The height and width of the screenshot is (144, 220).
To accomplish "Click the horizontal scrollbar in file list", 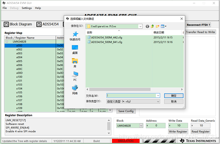I will (120, 89).
